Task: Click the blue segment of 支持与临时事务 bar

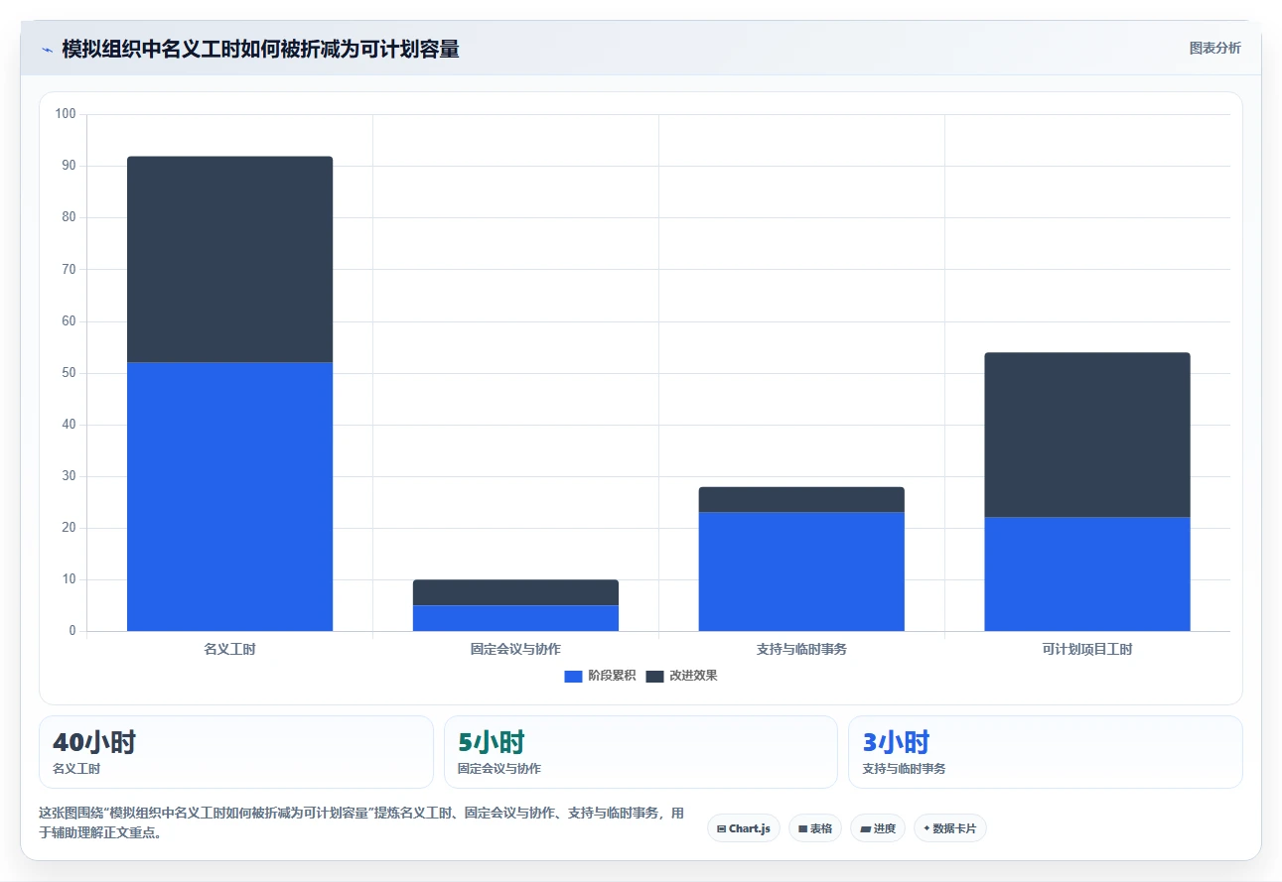Action: (x=801, y=571)
